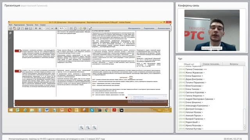Click the page number field in Reader toolbar

point(44,28)
